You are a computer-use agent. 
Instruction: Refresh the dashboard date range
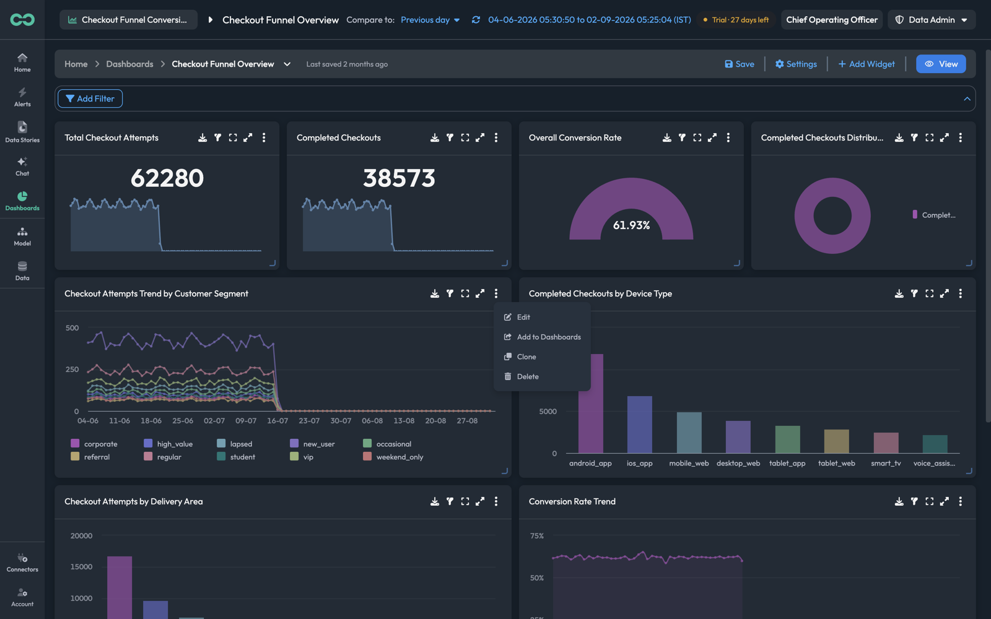pos(476,20)
